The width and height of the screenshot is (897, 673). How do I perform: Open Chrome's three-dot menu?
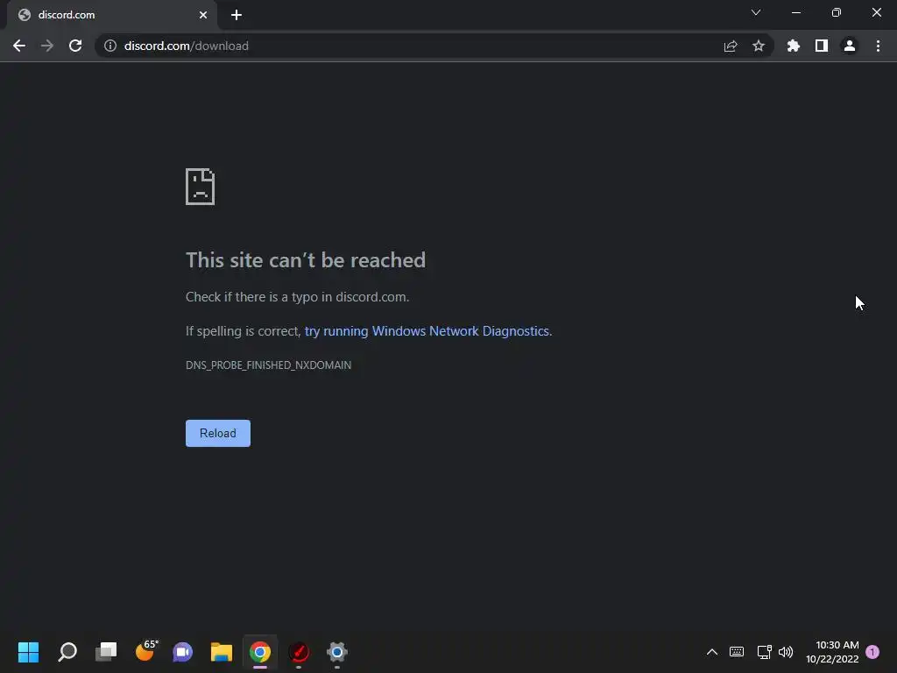878,46
